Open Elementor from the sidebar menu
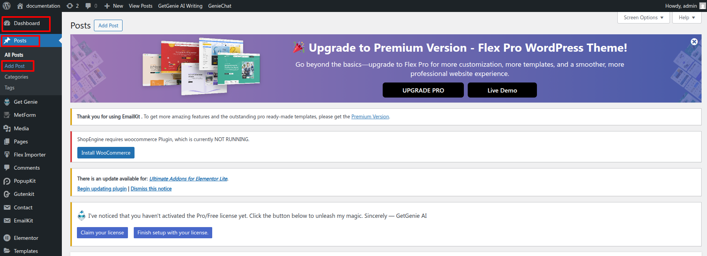The width and height of the screenshot is (707, 256). (x=26, y=238)
